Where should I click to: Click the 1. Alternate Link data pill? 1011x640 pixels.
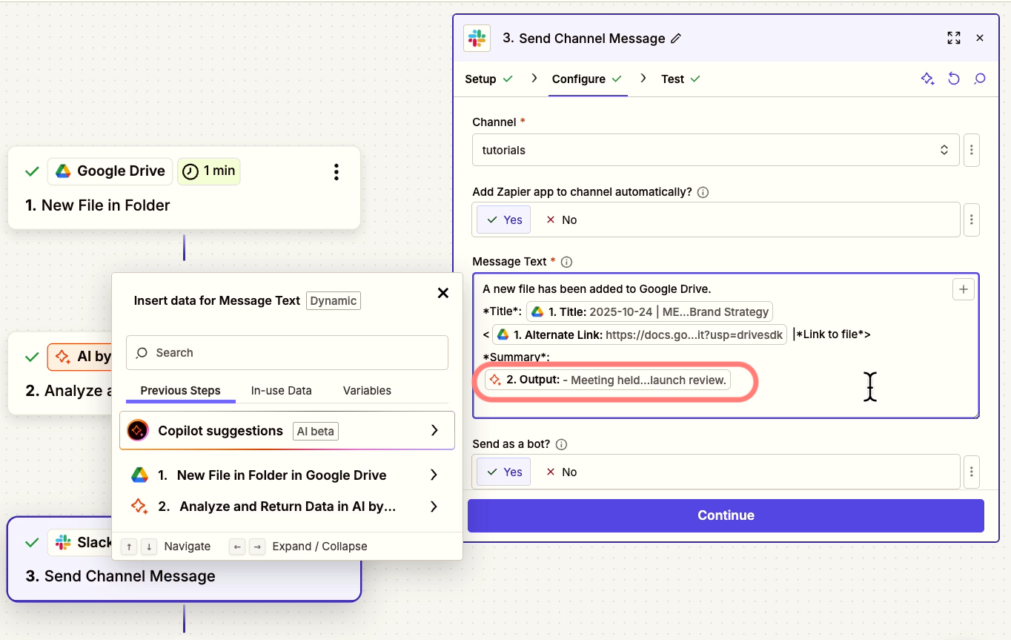pyautogui.click(x=640, y=334)
